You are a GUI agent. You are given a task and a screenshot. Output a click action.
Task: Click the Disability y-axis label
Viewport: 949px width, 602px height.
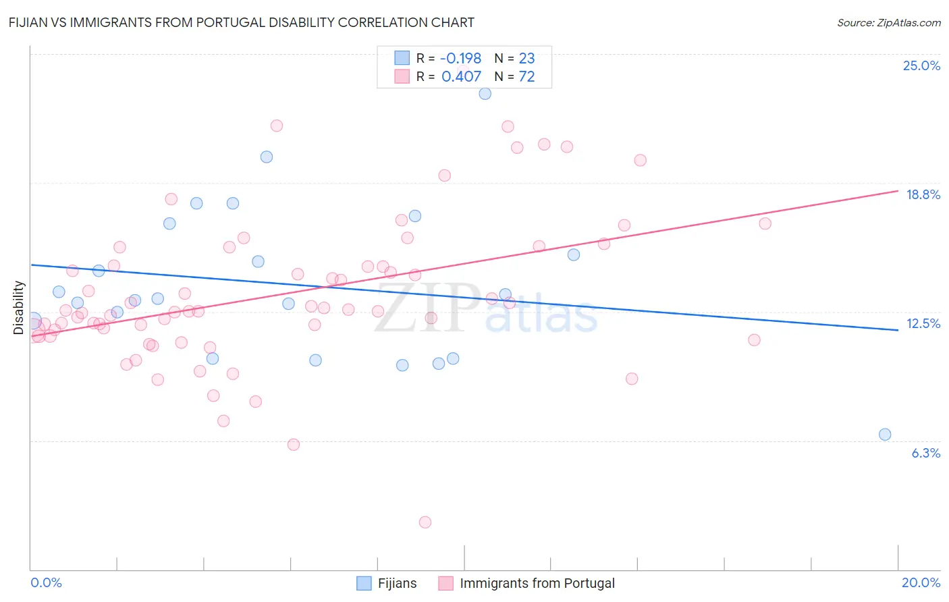pos(19,308)
